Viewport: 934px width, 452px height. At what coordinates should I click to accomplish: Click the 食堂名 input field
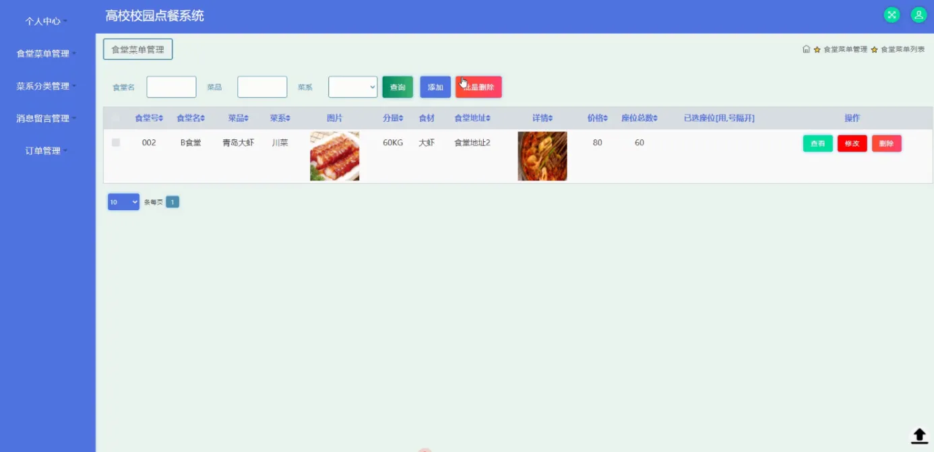coord(171,86)
